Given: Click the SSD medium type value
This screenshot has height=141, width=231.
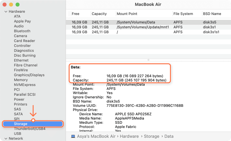Looking at the screenshot, I should pyautogui.click(x=119, y=122).
